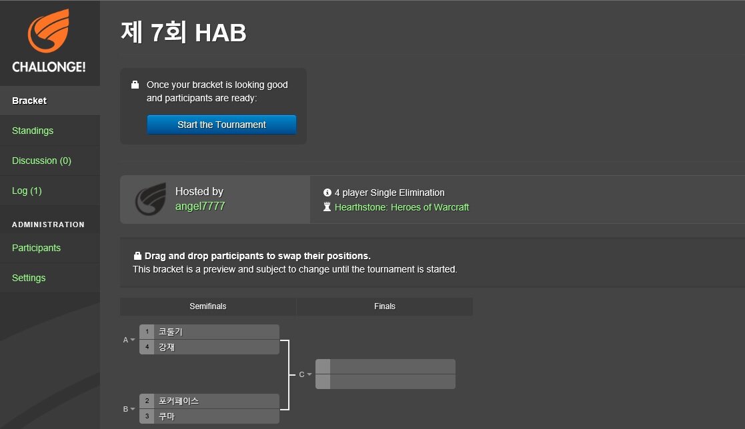Open tournament Settings
This screenshot has width=745, height=429.
coord(29,278)
